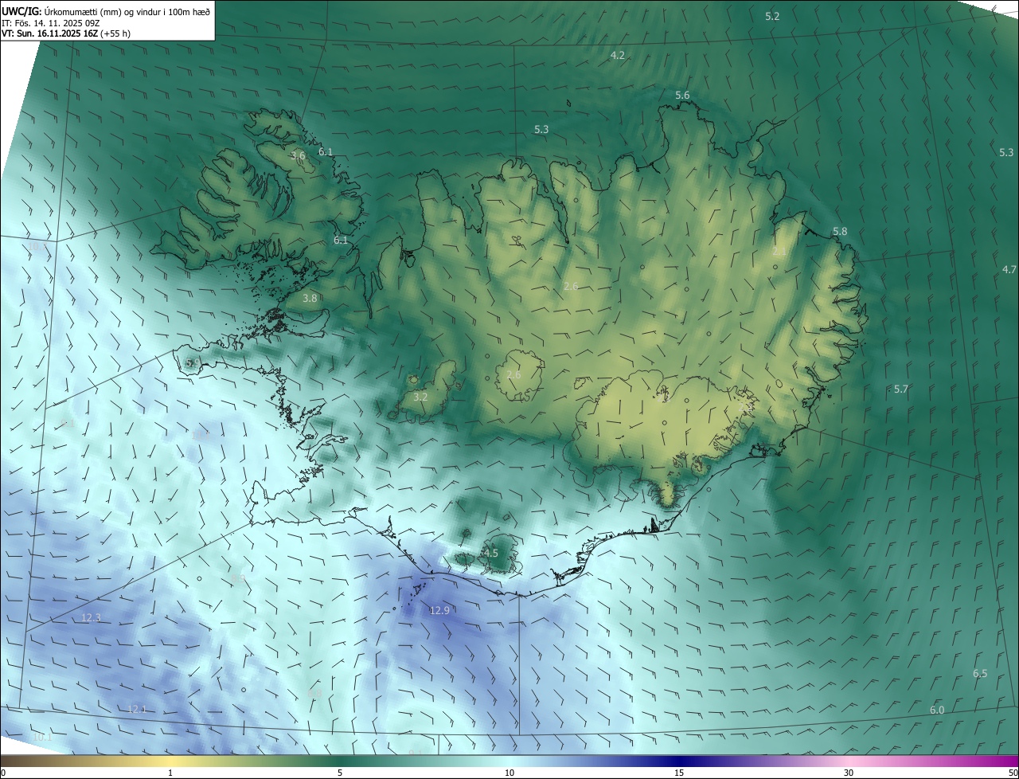This screenshot has width=1019, height=779.
Task: Click the 5.6 value near the north coast
Action: click(x=682, y=96)
